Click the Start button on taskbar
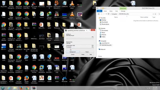 [x=3, y=88]
